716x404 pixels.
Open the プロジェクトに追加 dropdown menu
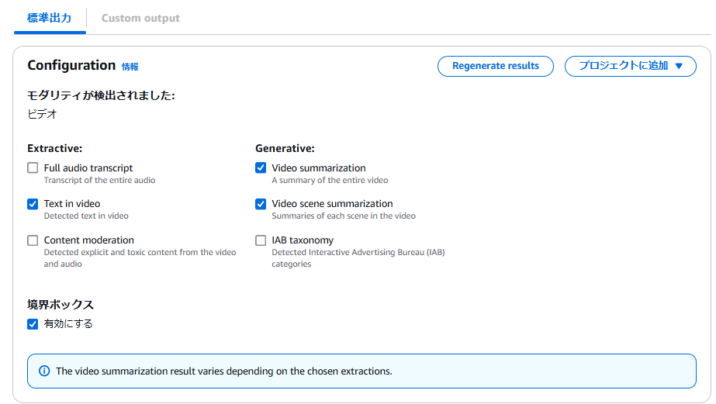point(630,66)
